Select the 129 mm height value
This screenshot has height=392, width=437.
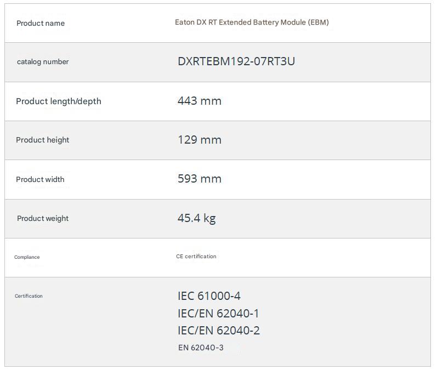point(200,140)
